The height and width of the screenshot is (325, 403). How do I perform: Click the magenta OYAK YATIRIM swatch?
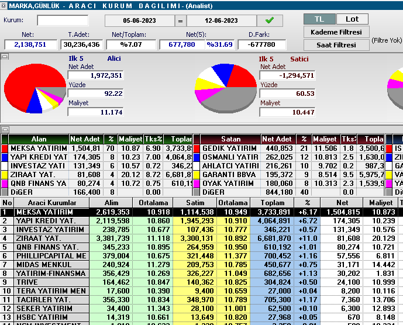[197, 184]
